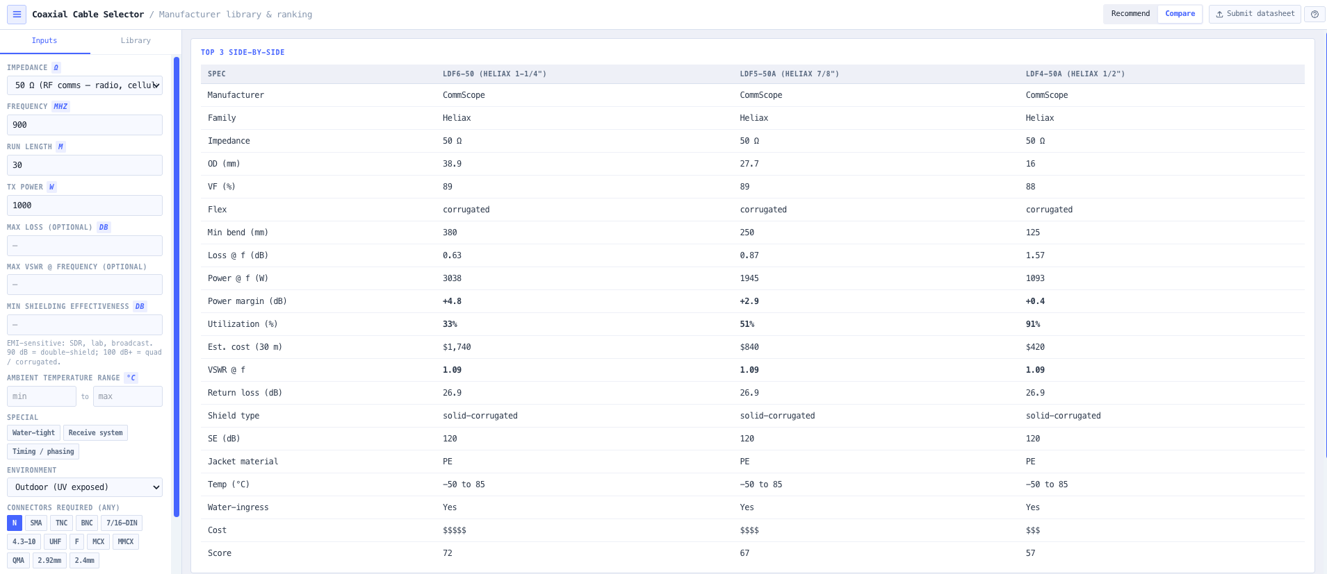1327x574 pixels.
Task: Click the Score value 67
Action: [744, 553]
